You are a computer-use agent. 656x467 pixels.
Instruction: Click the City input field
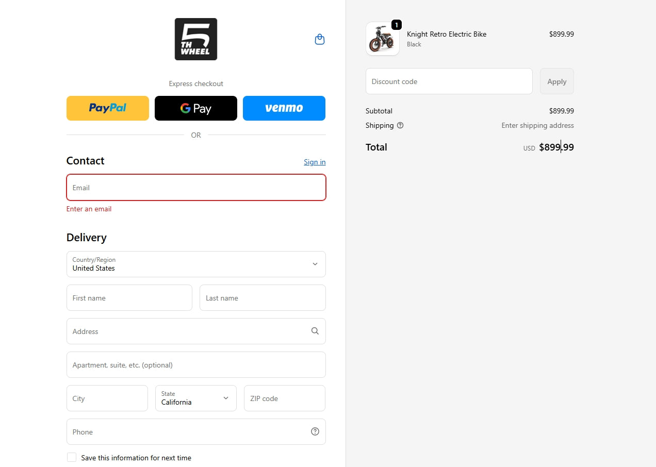click(x=107, y=398)
